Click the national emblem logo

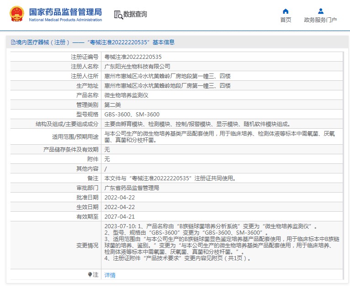pyautogui.click(x=17, y=14)
